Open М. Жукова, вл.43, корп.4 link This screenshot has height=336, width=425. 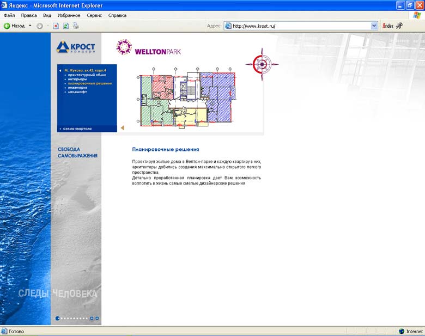point(85,70)
